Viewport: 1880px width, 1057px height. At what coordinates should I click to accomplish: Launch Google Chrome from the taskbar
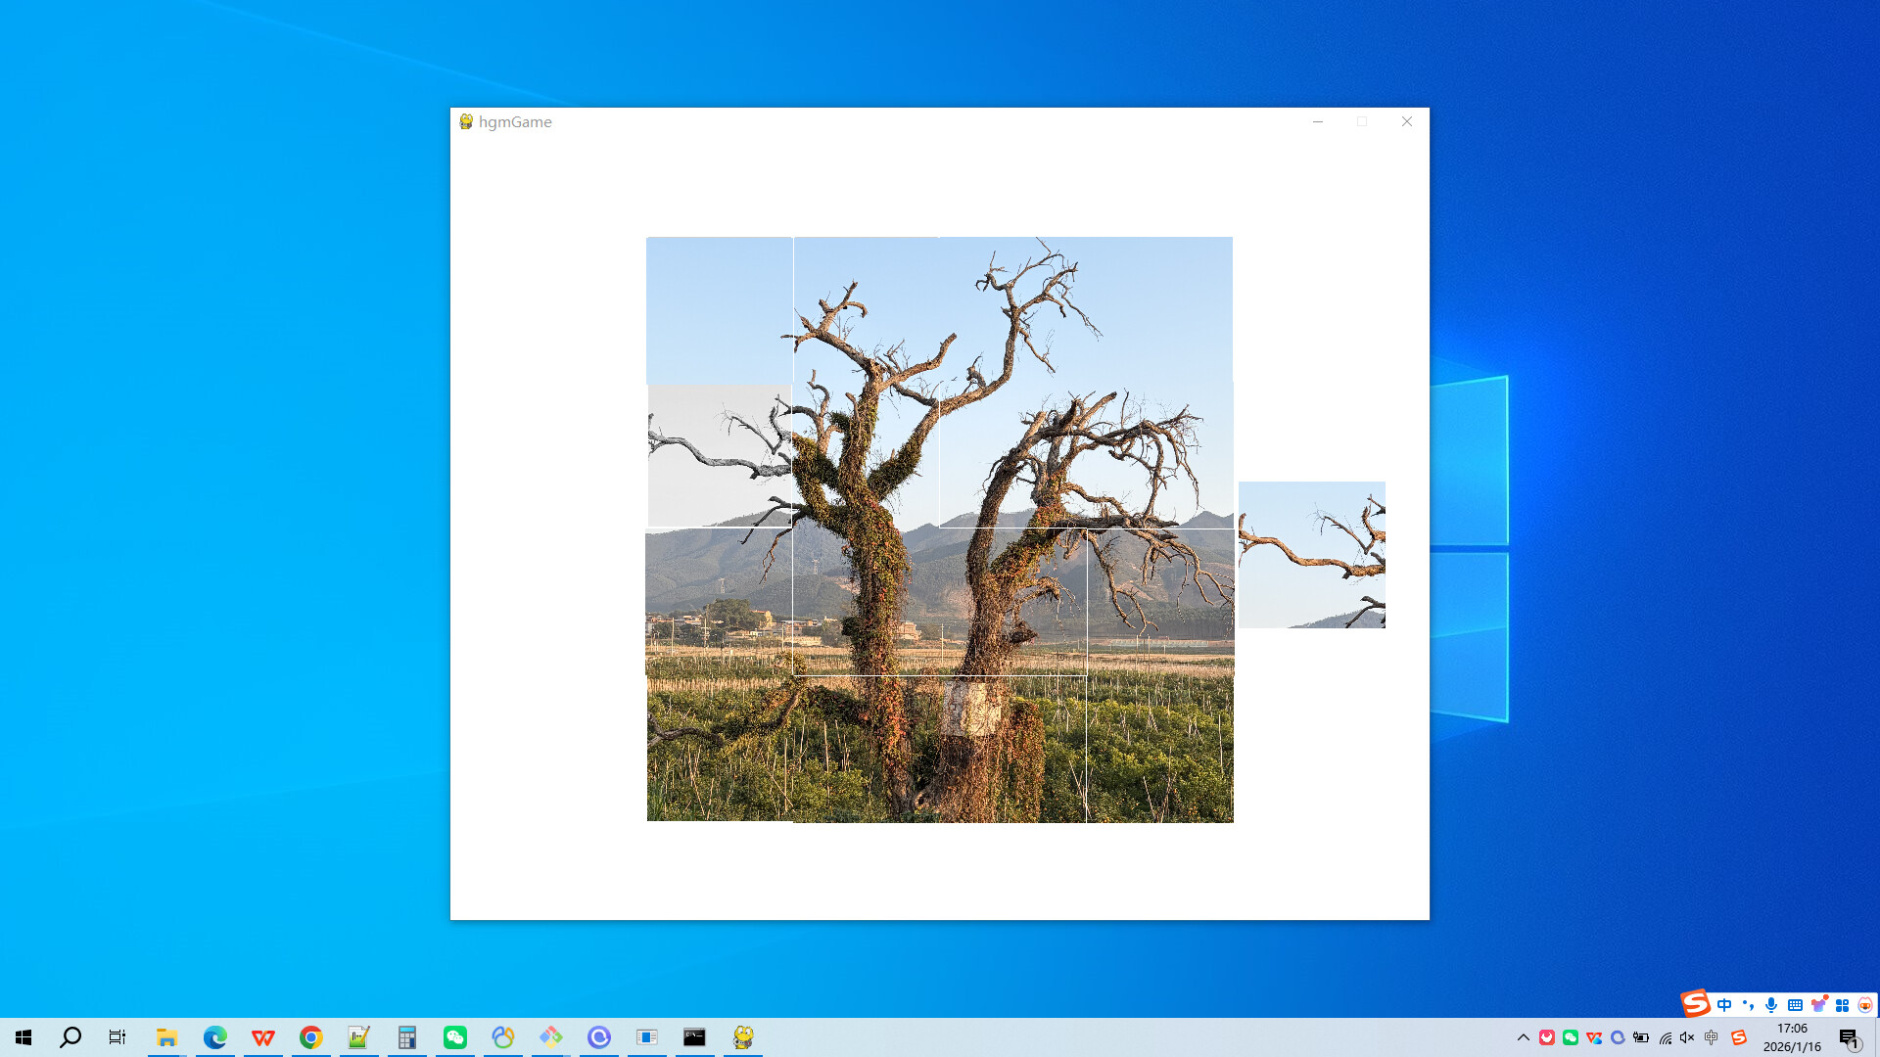(311, 1036)
